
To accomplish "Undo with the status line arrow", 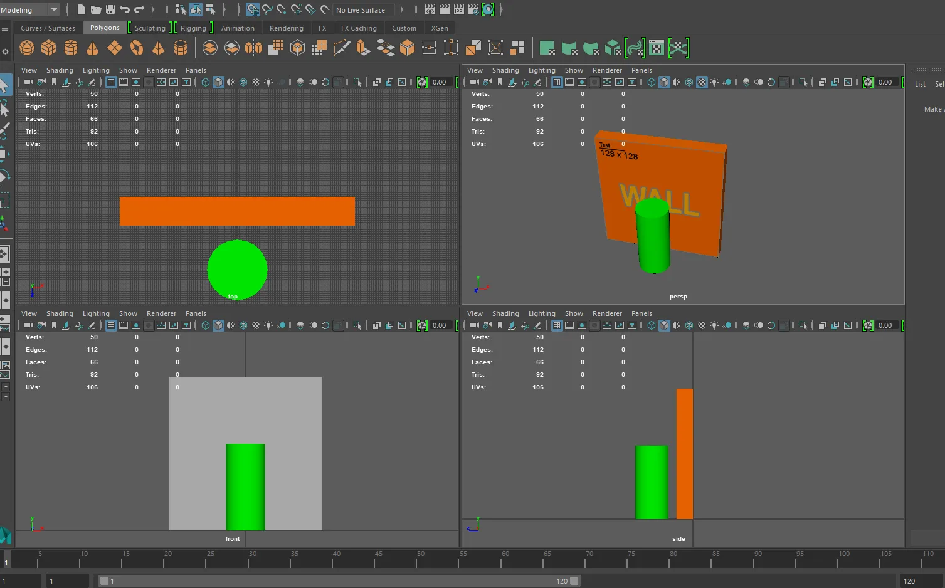I will [x=125, y=9].
